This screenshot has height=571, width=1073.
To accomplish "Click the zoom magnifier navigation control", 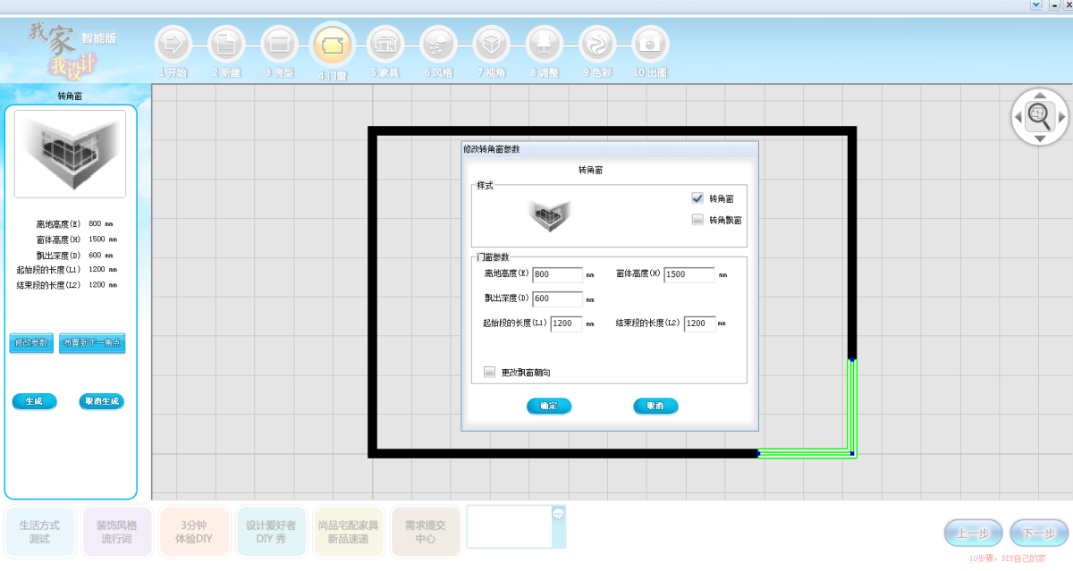I will tap(1038, 114).
